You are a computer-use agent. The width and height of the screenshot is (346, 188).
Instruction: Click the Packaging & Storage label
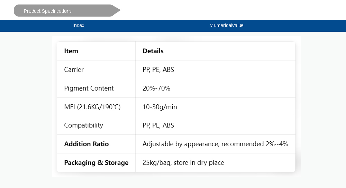pyautogui.click(x=96, y=163)
